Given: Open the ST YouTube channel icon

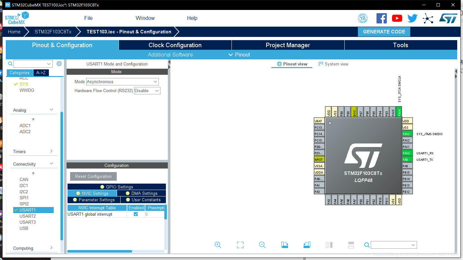Looking at the screenshot, I should point(397,18).
